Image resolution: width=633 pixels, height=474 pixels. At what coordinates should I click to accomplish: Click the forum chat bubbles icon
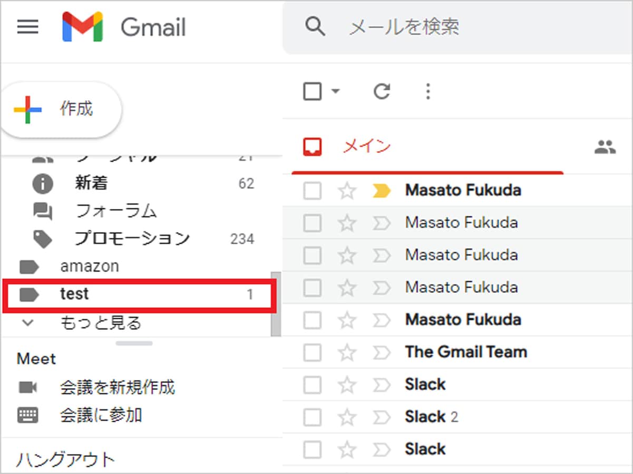click(x=43, y=211)
